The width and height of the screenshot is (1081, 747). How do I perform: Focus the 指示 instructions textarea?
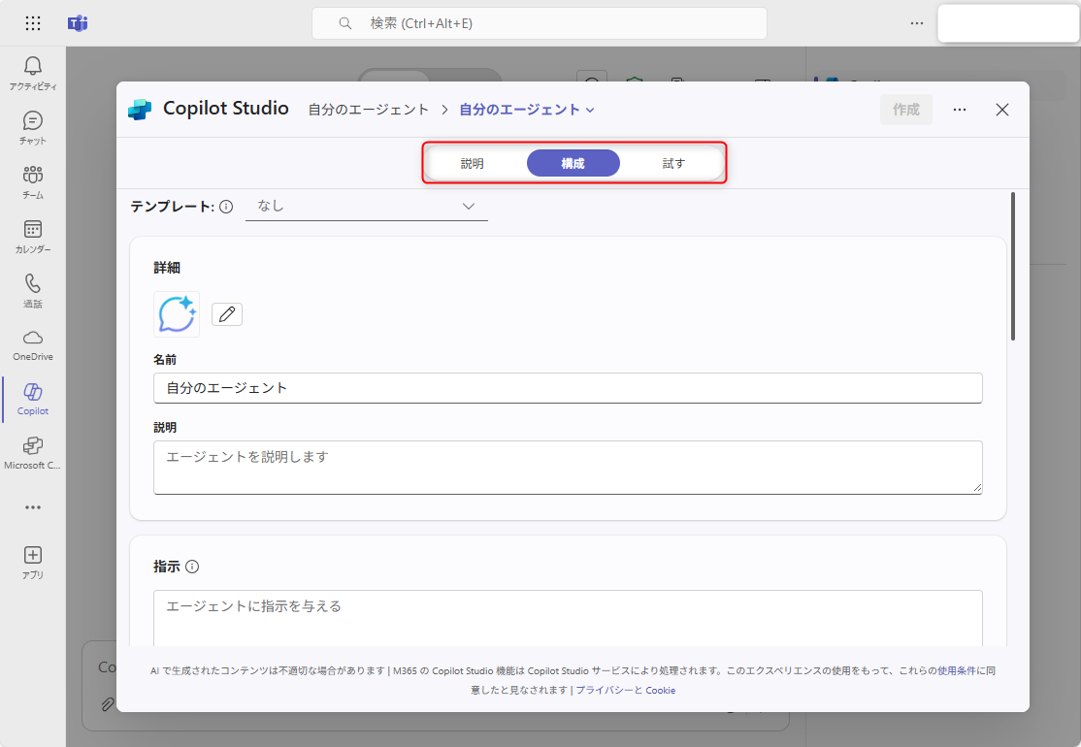568,618
